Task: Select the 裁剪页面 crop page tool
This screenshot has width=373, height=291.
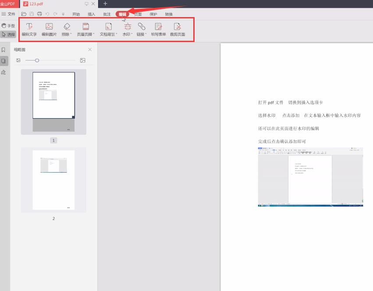Action: tap(178, 29)
